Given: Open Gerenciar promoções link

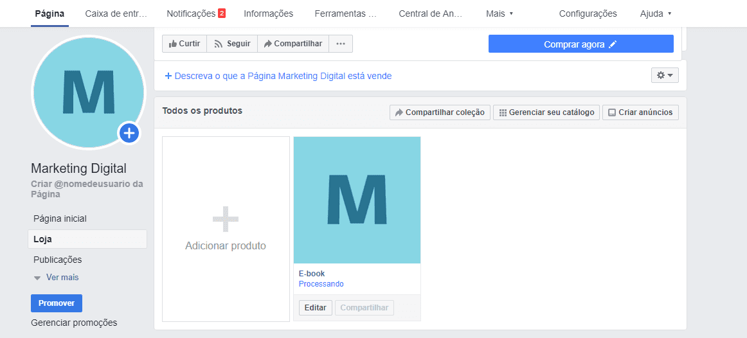Looking at the screenshot, I should [74, 323].
